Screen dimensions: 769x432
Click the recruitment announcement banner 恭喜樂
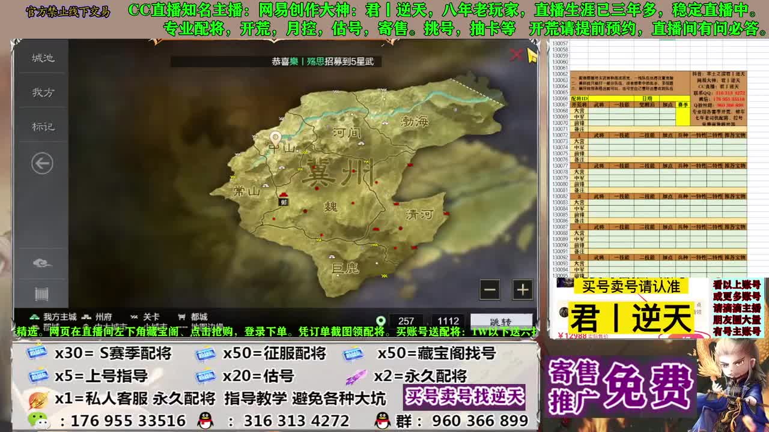click(276, 61)
